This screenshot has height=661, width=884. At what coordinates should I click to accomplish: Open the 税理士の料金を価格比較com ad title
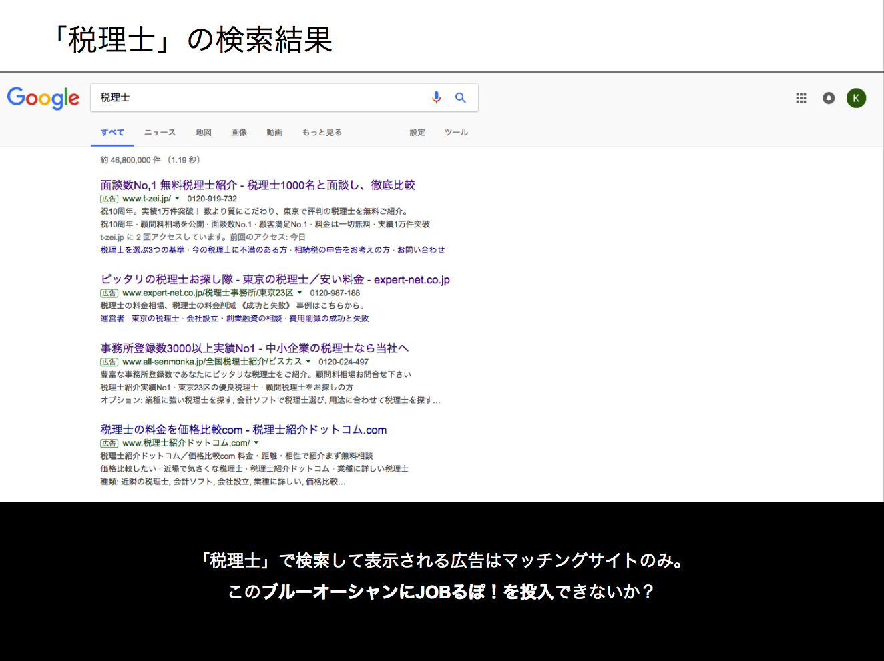coord(244,430)
